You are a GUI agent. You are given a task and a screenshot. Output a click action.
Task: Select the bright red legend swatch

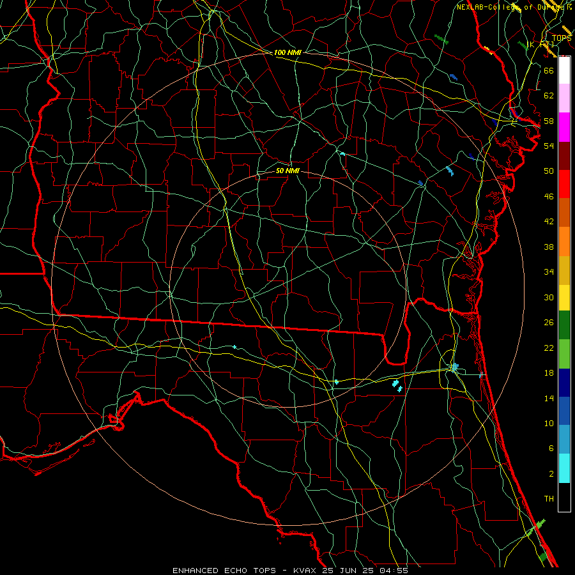(564, 184)
